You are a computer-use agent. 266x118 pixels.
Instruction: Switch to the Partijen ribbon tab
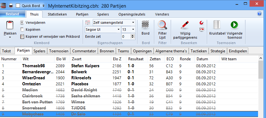[x=82, y=14]
